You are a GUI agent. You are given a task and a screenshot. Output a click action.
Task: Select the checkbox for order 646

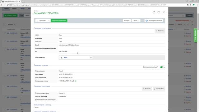[x=5, y=86]
